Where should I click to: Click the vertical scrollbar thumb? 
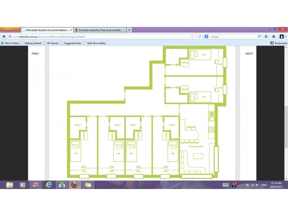point(286,127)
